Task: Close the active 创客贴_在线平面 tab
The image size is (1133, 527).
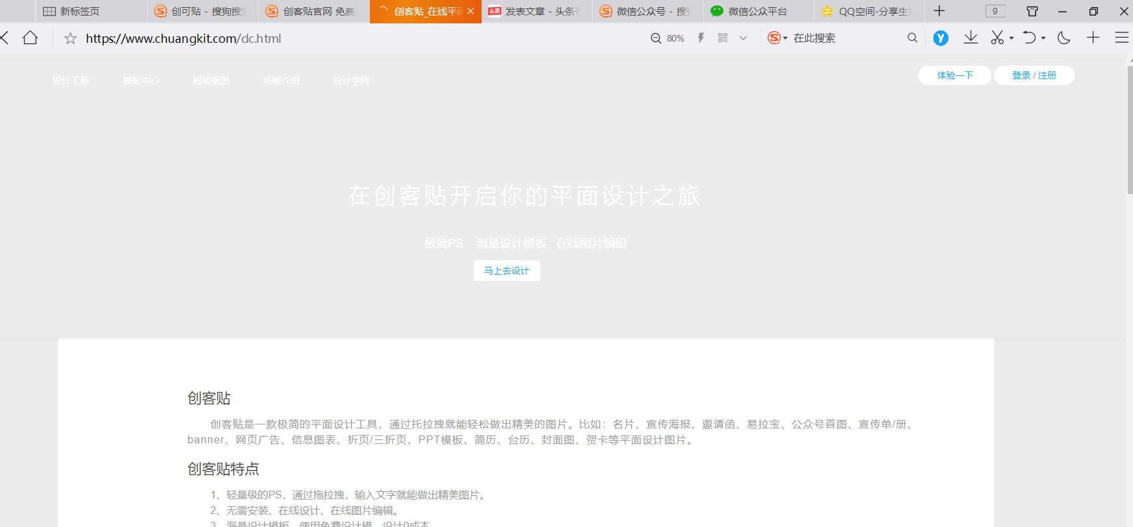Action: (471, 11)
